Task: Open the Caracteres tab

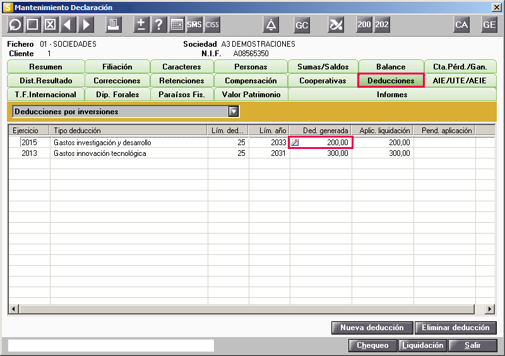Action: pyautogui.click(x=182, y=67)
